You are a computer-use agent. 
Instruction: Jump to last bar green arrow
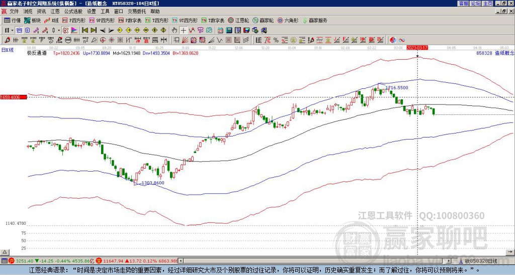[94, 31]
